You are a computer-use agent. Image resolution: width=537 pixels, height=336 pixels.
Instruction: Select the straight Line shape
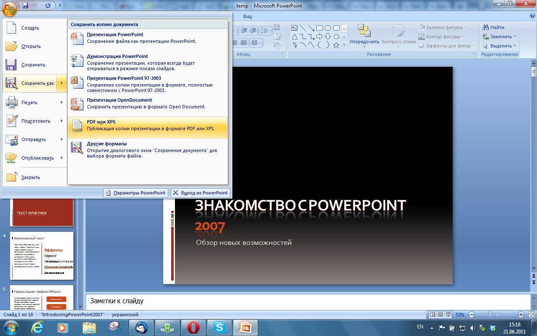(x=303, y=28)
